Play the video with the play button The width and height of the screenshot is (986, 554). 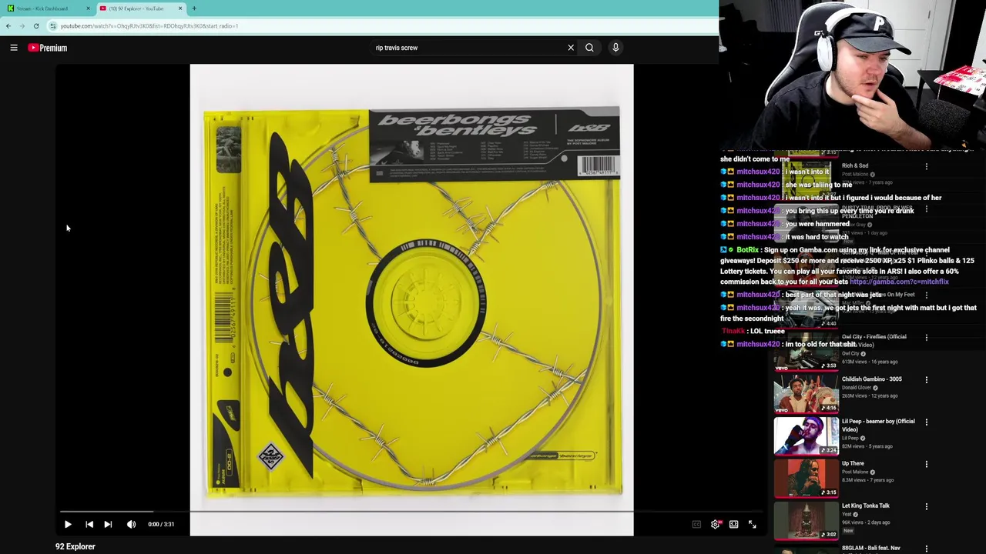tap(68, 524)
